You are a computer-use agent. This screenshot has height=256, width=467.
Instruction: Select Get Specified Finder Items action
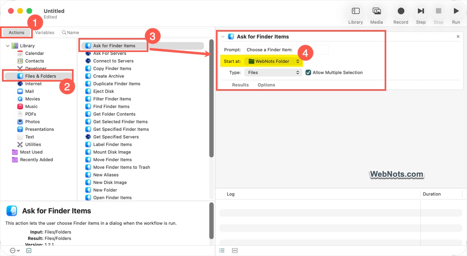click(121, 129)
